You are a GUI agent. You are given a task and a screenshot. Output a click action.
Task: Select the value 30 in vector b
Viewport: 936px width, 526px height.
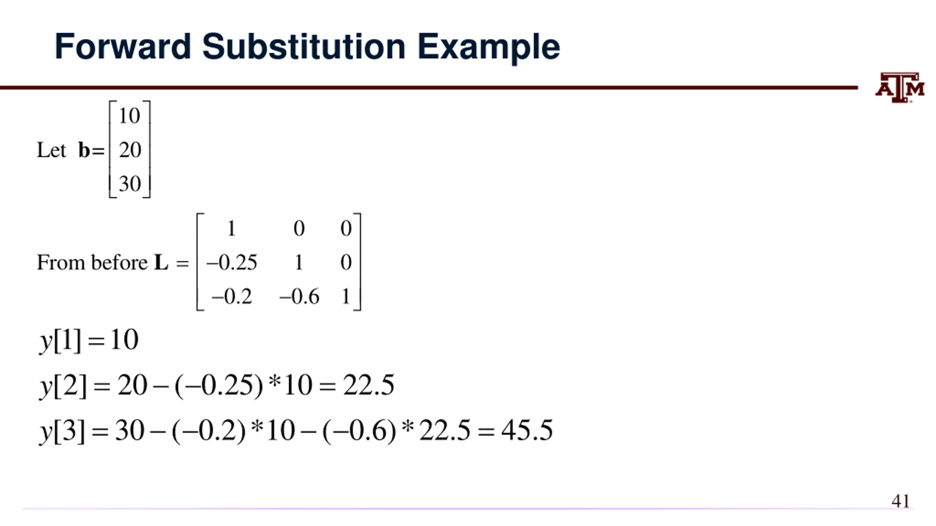pos(130,184)
